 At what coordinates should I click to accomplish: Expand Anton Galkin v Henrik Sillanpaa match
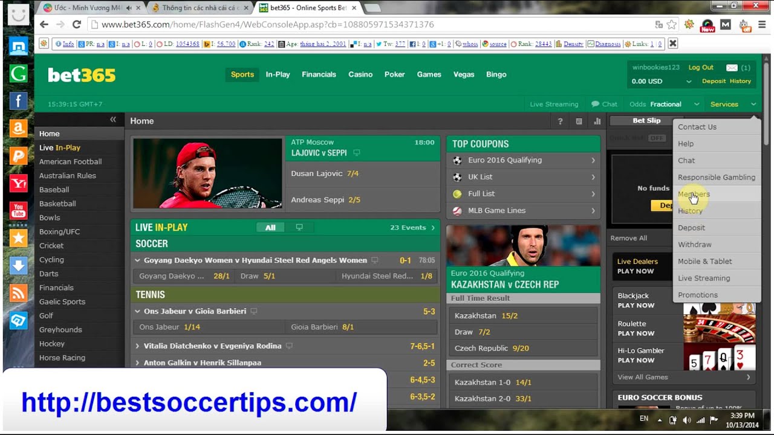point(137,363)
